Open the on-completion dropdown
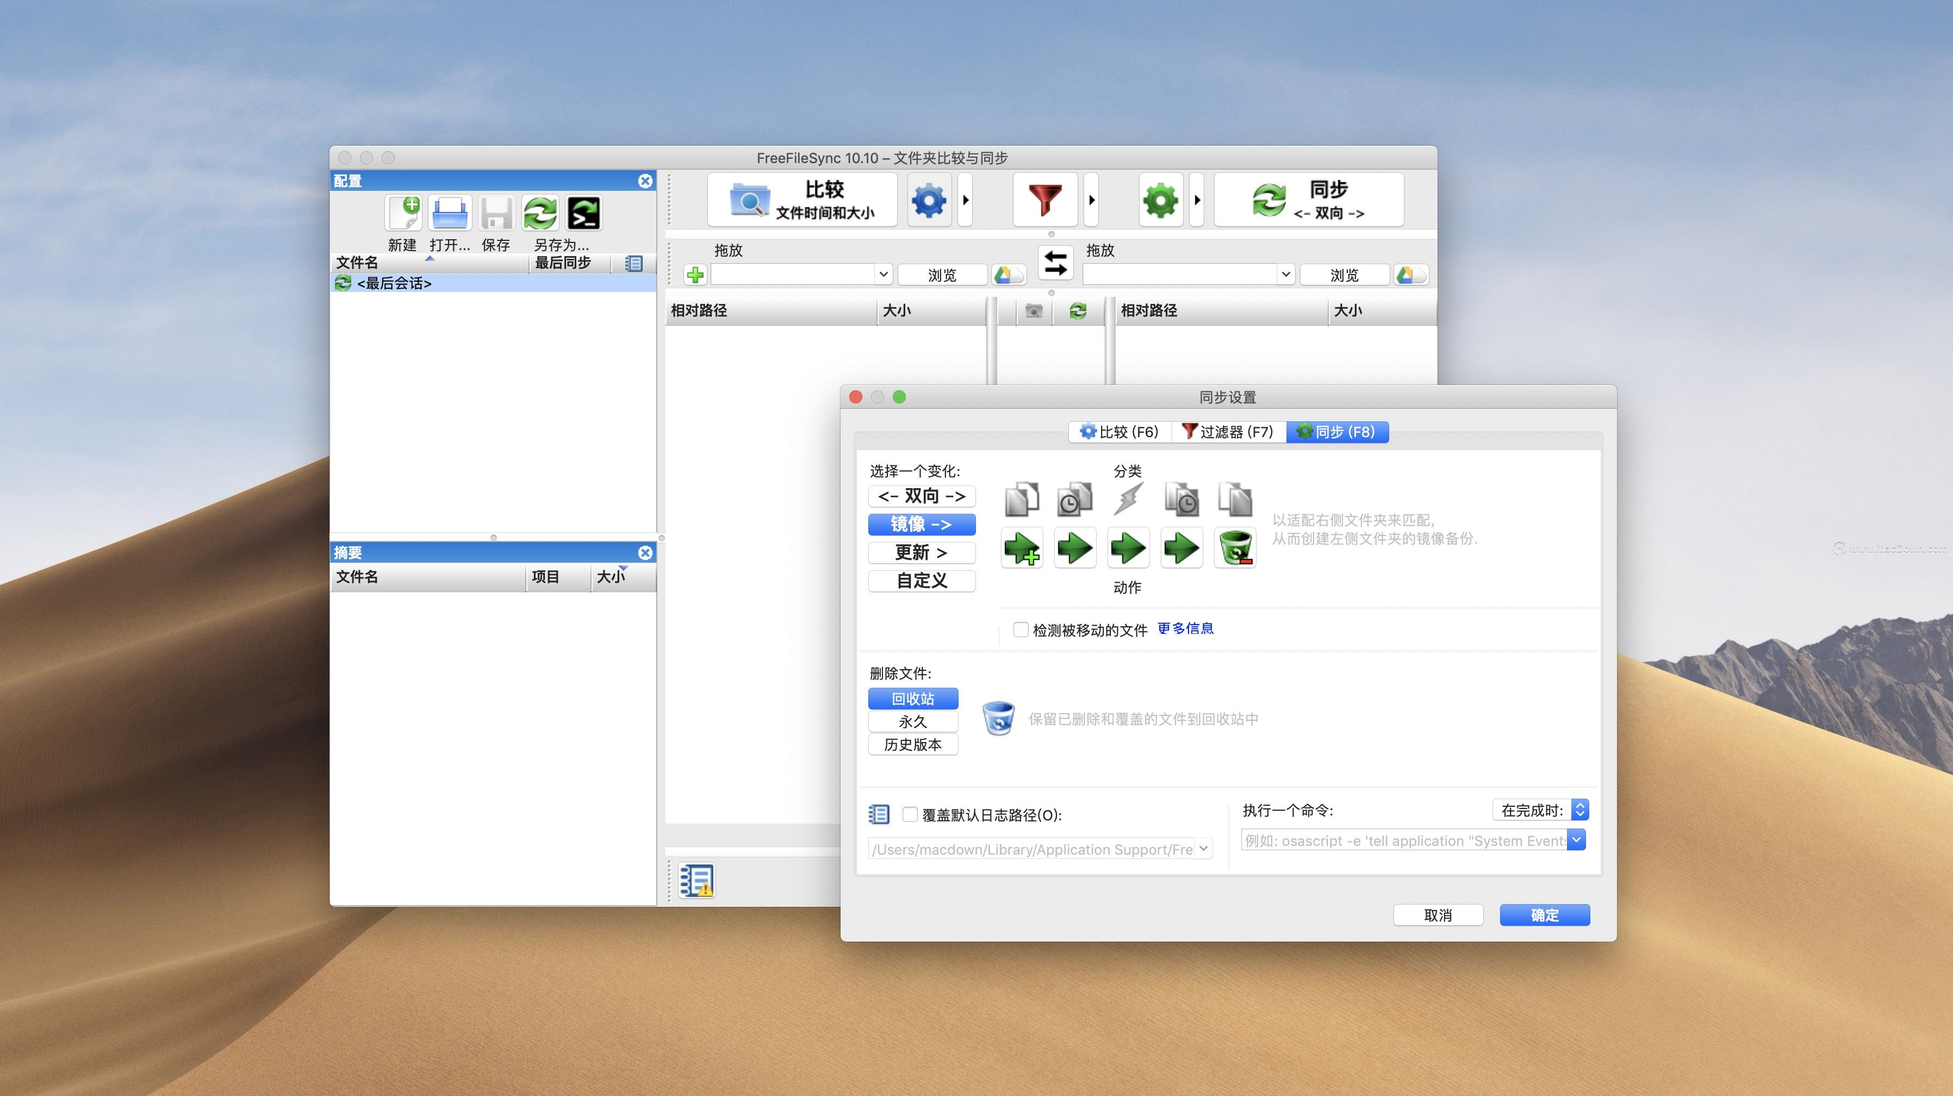 coord(1540,809)
